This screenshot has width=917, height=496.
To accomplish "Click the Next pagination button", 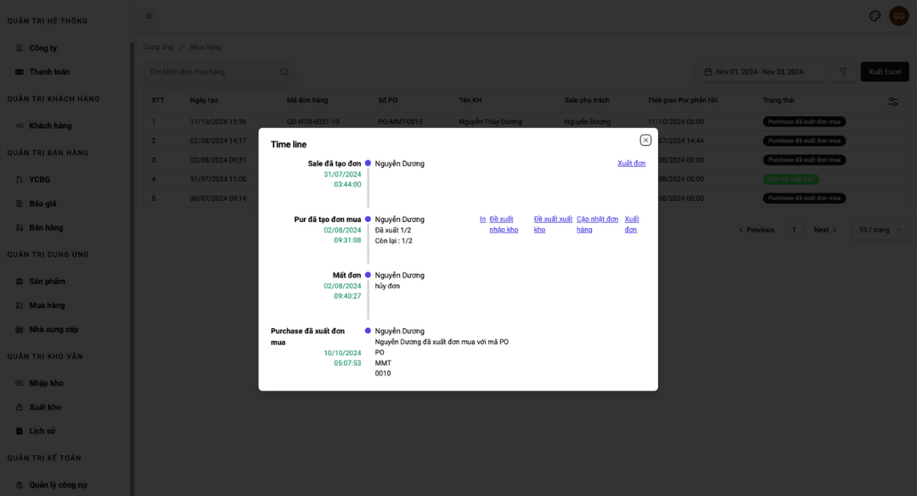I will [825, 230].
